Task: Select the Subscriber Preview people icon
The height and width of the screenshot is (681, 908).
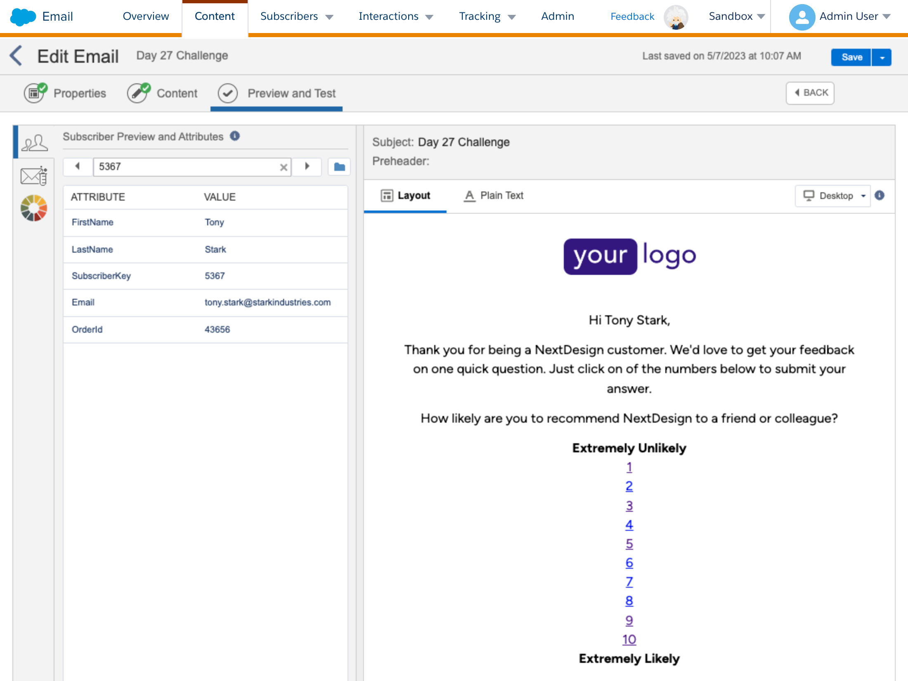Action: click(x=35, y=143)
